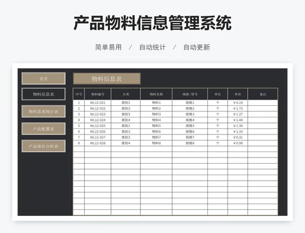Select the 物料6 name cell

coord(156,131)
